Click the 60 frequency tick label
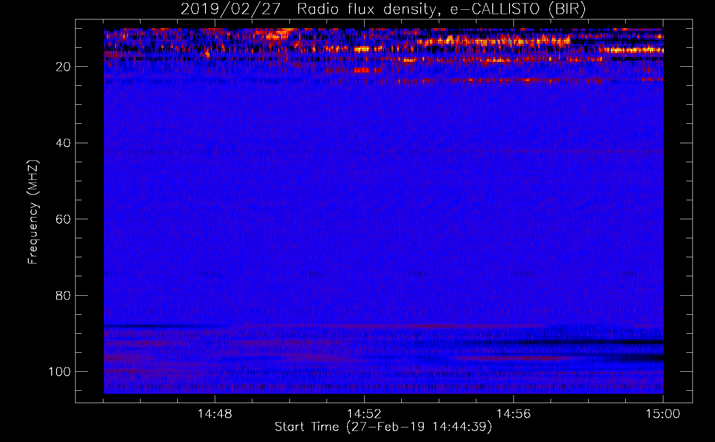The height and width of the screenshot is (442, 715). pos(63,219)
